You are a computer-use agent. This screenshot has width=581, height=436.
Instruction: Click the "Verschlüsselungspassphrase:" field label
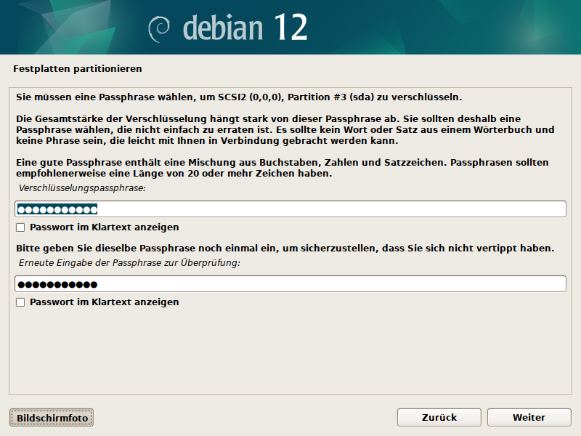click(82, 188)
